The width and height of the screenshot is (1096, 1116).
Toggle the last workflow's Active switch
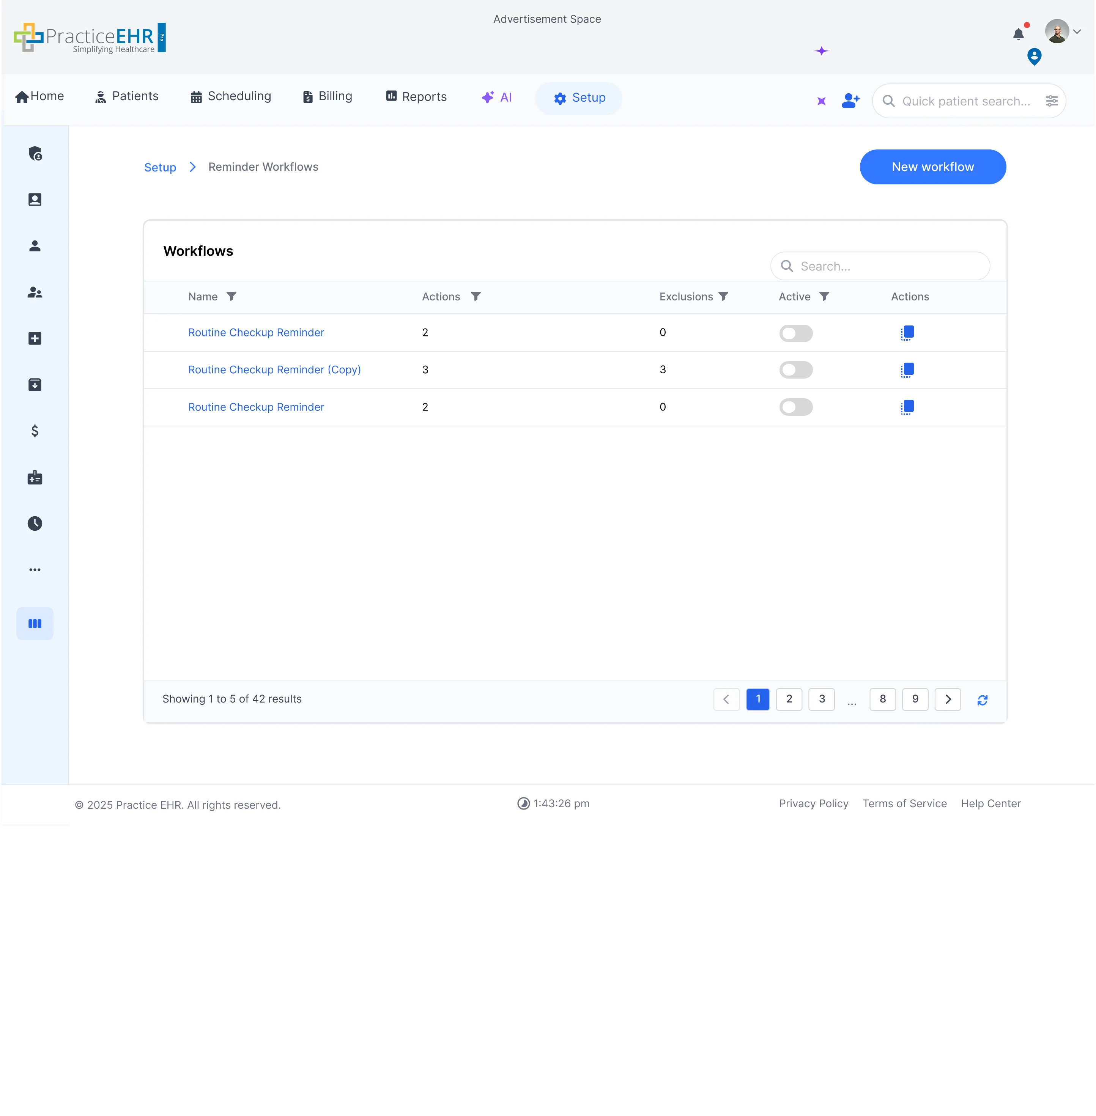coord(796,407)
